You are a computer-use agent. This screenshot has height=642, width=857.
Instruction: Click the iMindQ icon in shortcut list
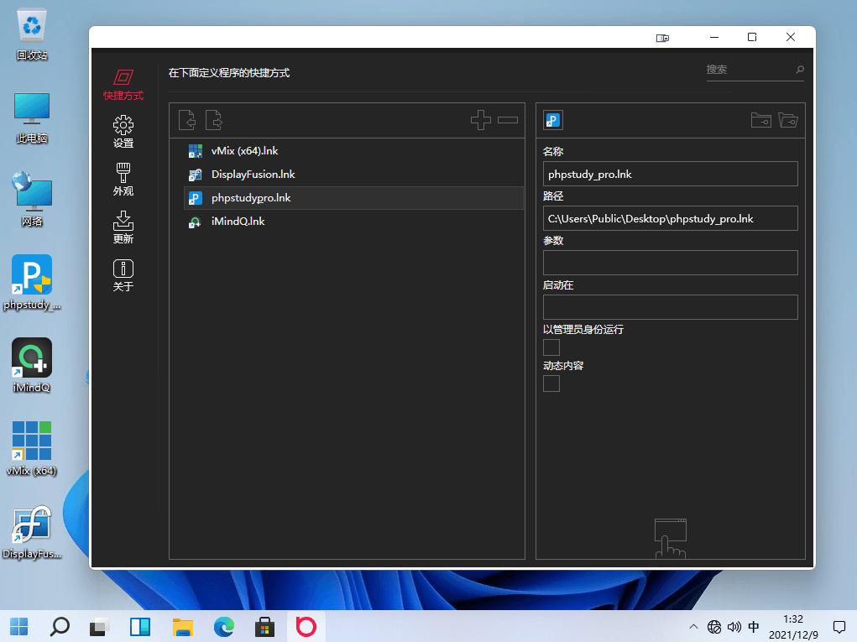(195, 222)
